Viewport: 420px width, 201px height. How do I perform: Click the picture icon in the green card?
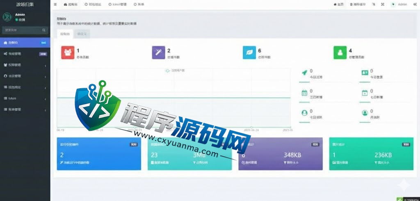tap(334, 162)
